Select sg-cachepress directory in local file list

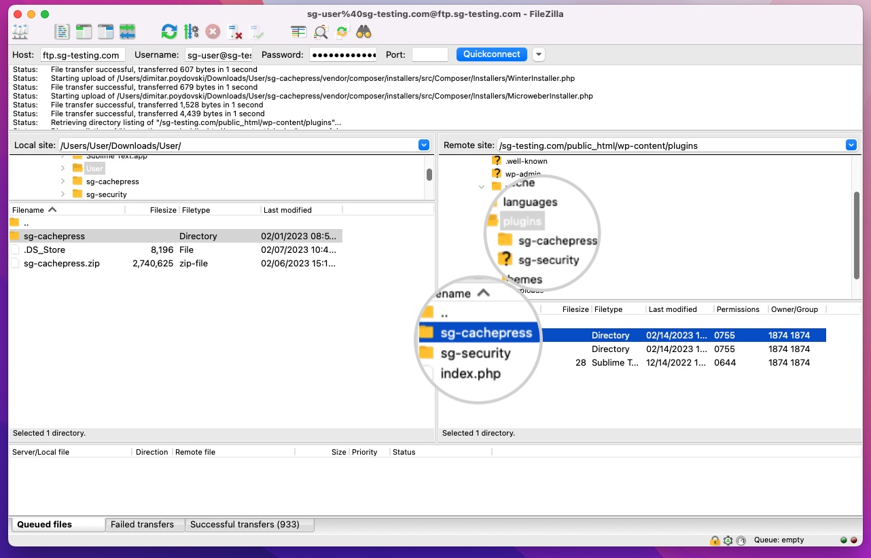click(x=175, y=237)
